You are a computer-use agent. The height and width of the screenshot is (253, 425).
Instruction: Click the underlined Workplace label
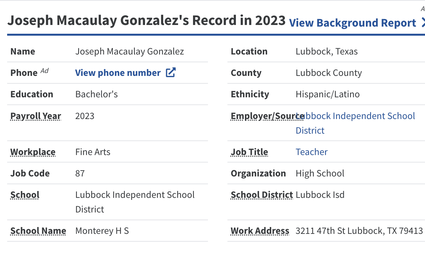33,152
